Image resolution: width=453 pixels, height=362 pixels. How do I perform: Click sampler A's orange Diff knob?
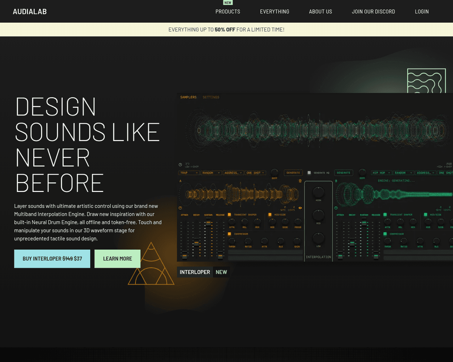[x=274, y=172]
